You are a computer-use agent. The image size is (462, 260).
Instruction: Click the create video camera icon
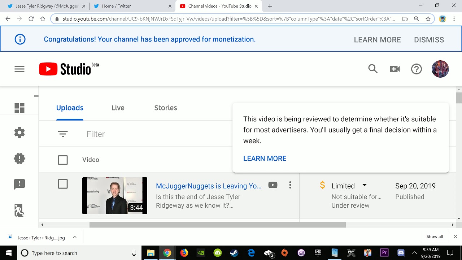(x=395, y=69)
